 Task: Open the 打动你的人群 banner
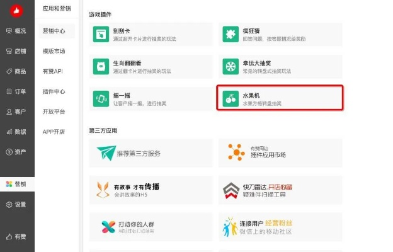click(151, 227)
